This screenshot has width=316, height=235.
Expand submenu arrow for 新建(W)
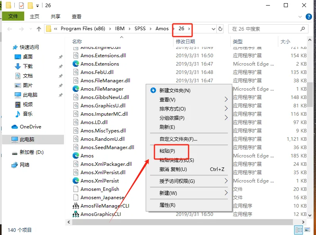pos(226,193)
